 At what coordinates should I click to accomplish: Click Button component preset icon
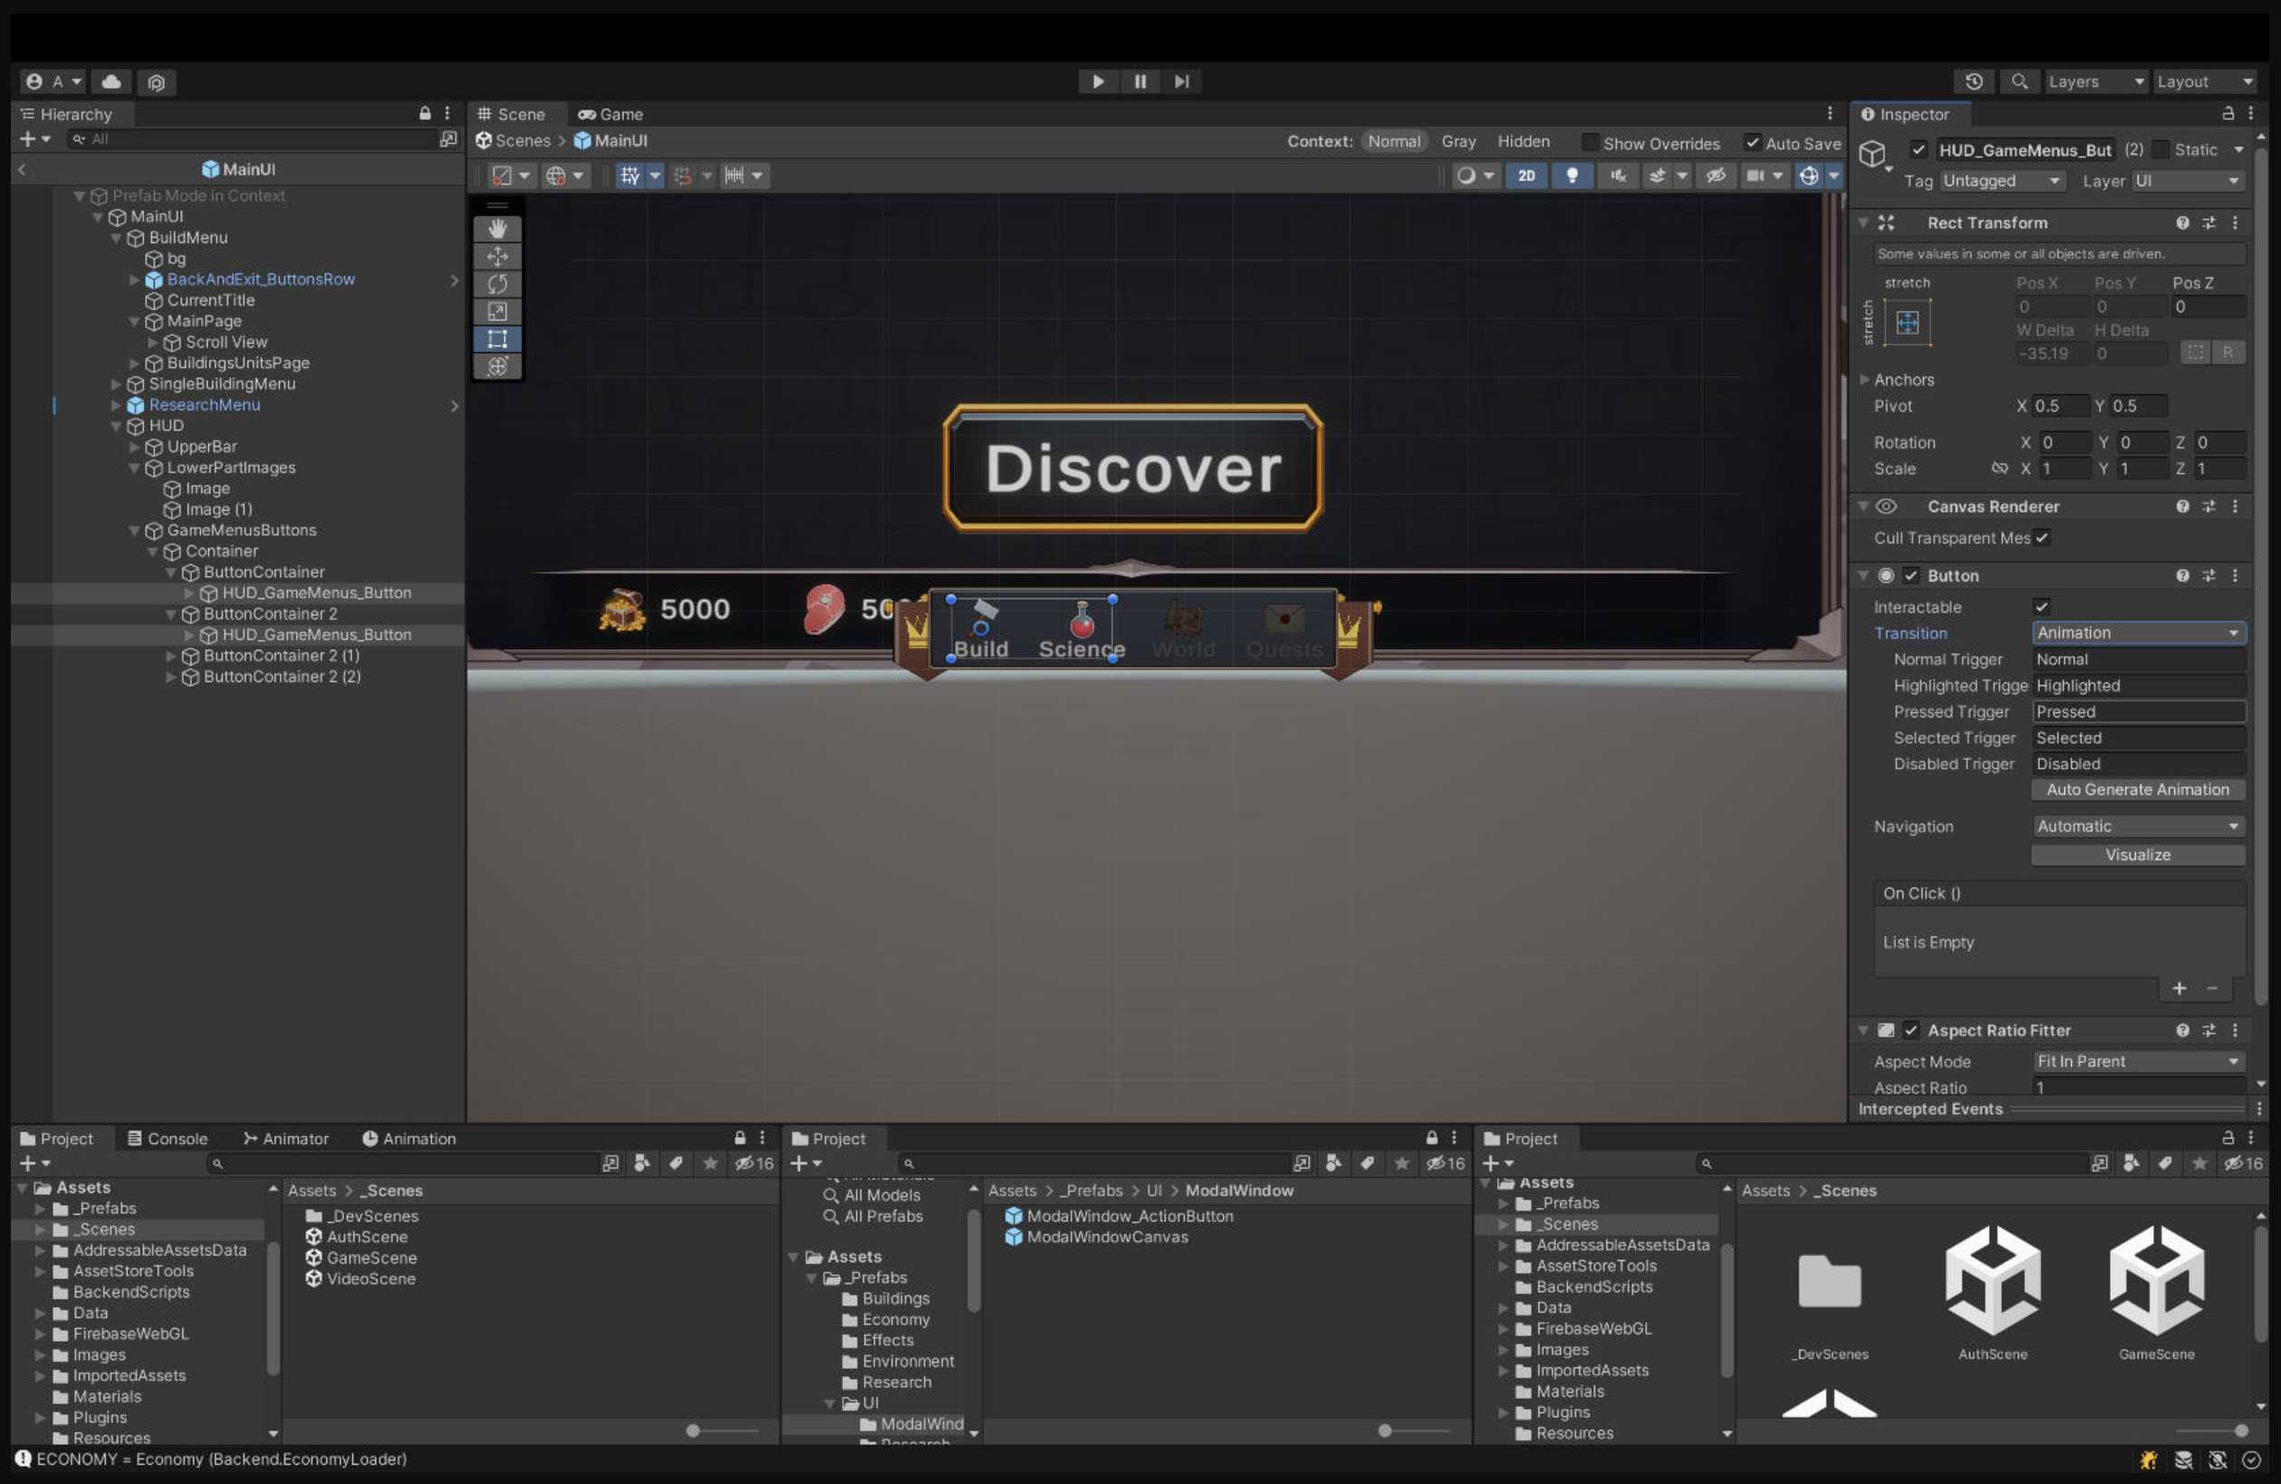[2209, 575]
